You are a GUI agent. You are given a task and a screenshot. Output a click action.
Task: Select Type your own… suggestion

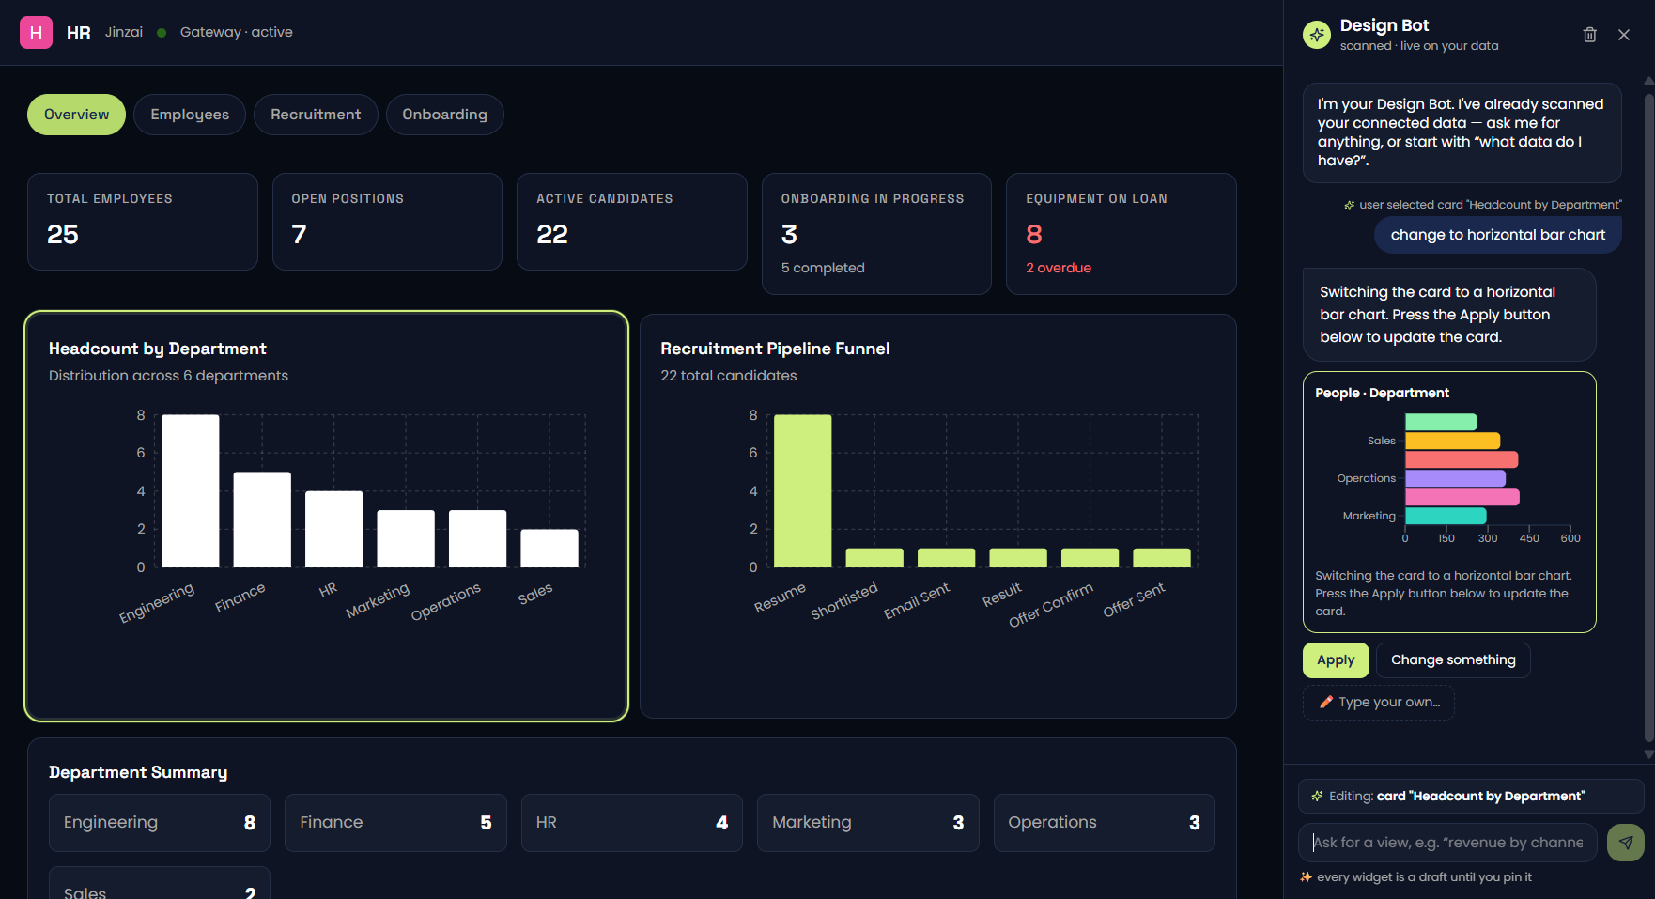coord(1379,703)
